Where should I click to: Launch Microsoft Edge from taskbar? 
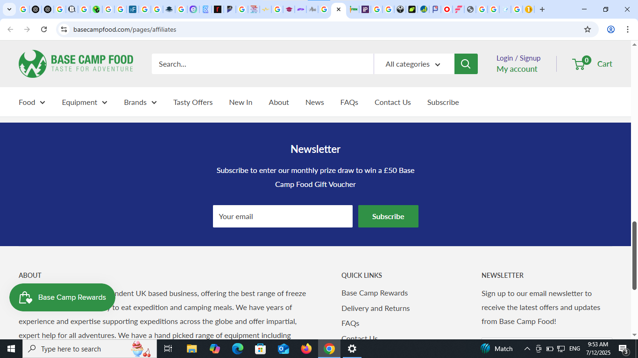238,349
